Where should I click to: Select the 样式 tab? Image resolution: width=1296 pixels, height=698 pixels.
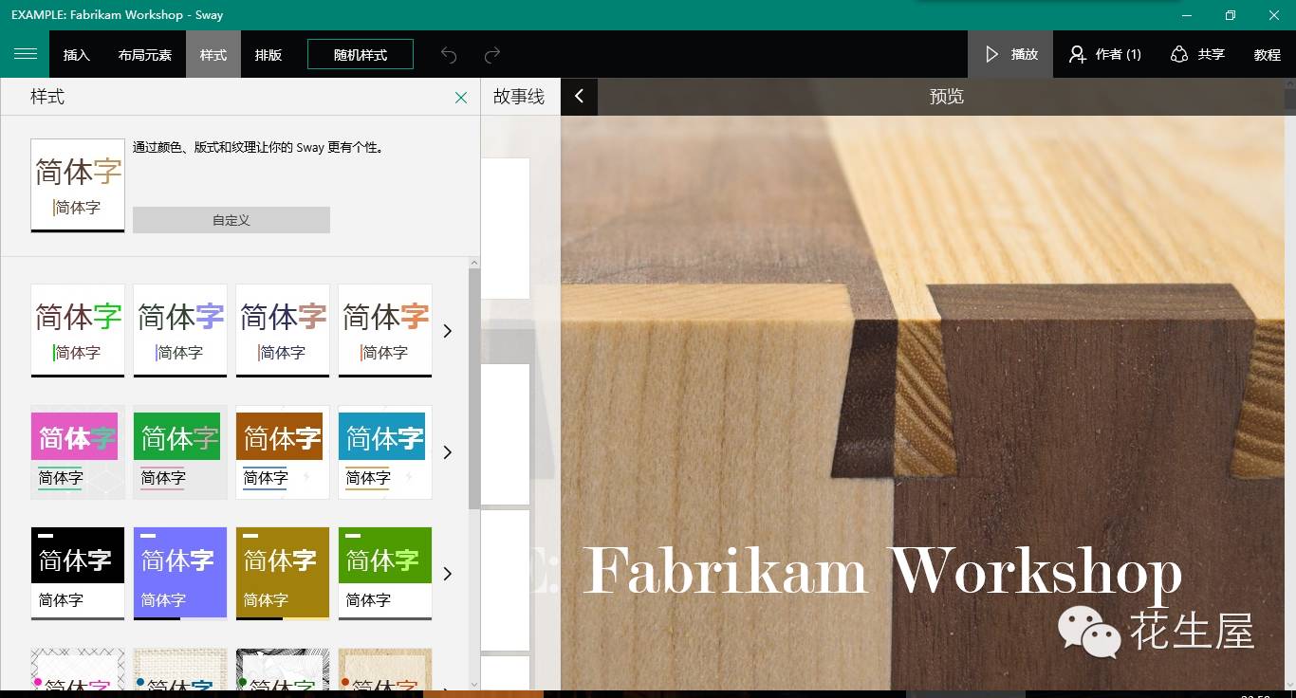pyautogui.click(x=213, y=54)
